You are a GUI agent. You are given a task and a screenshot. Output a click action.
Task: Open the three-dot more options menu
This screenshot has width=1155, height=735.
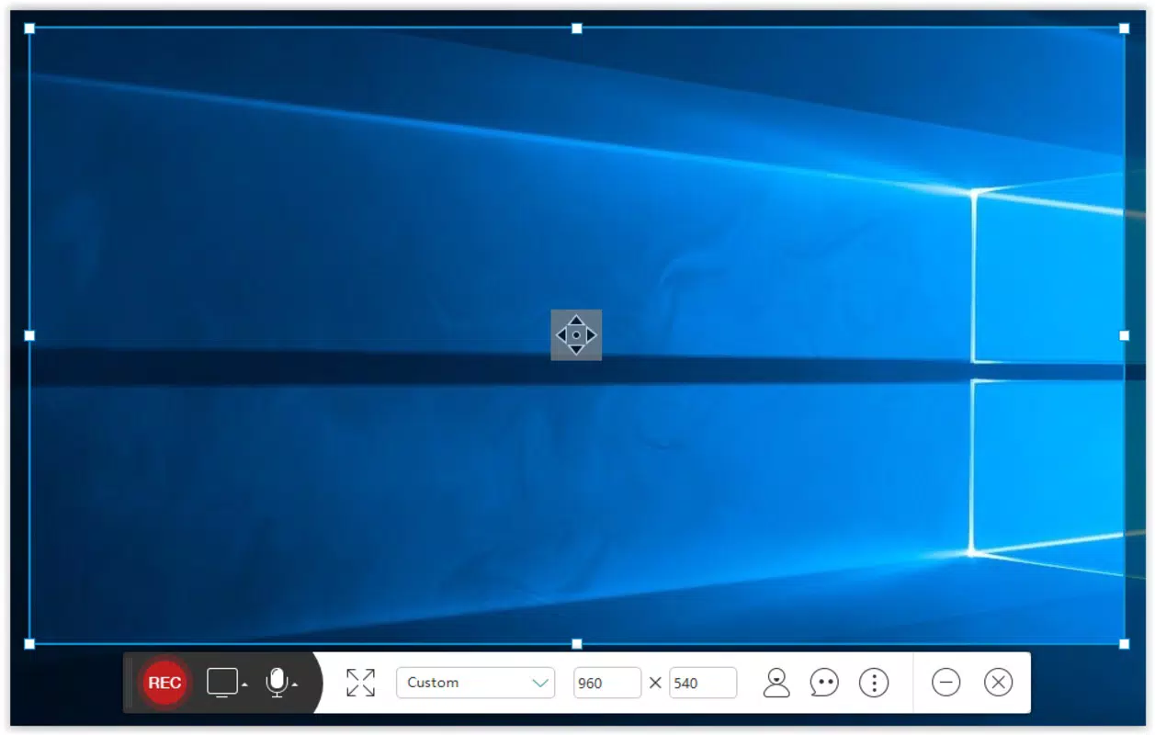click(x=874, y=683)
